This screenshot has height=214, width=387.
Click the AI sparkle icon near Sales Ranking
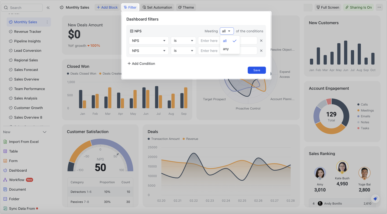coord(375,199)
